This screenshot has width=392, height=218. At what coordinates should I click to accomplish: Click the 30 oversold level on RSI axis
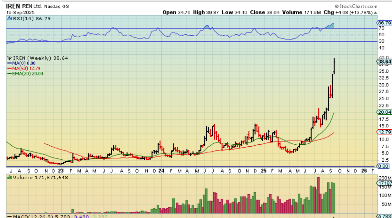382,41
